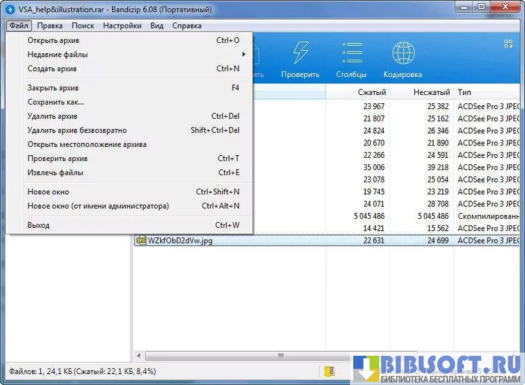Choose Удалить архив безвозвратно
525x385 pixels.
tap(76, 130)
